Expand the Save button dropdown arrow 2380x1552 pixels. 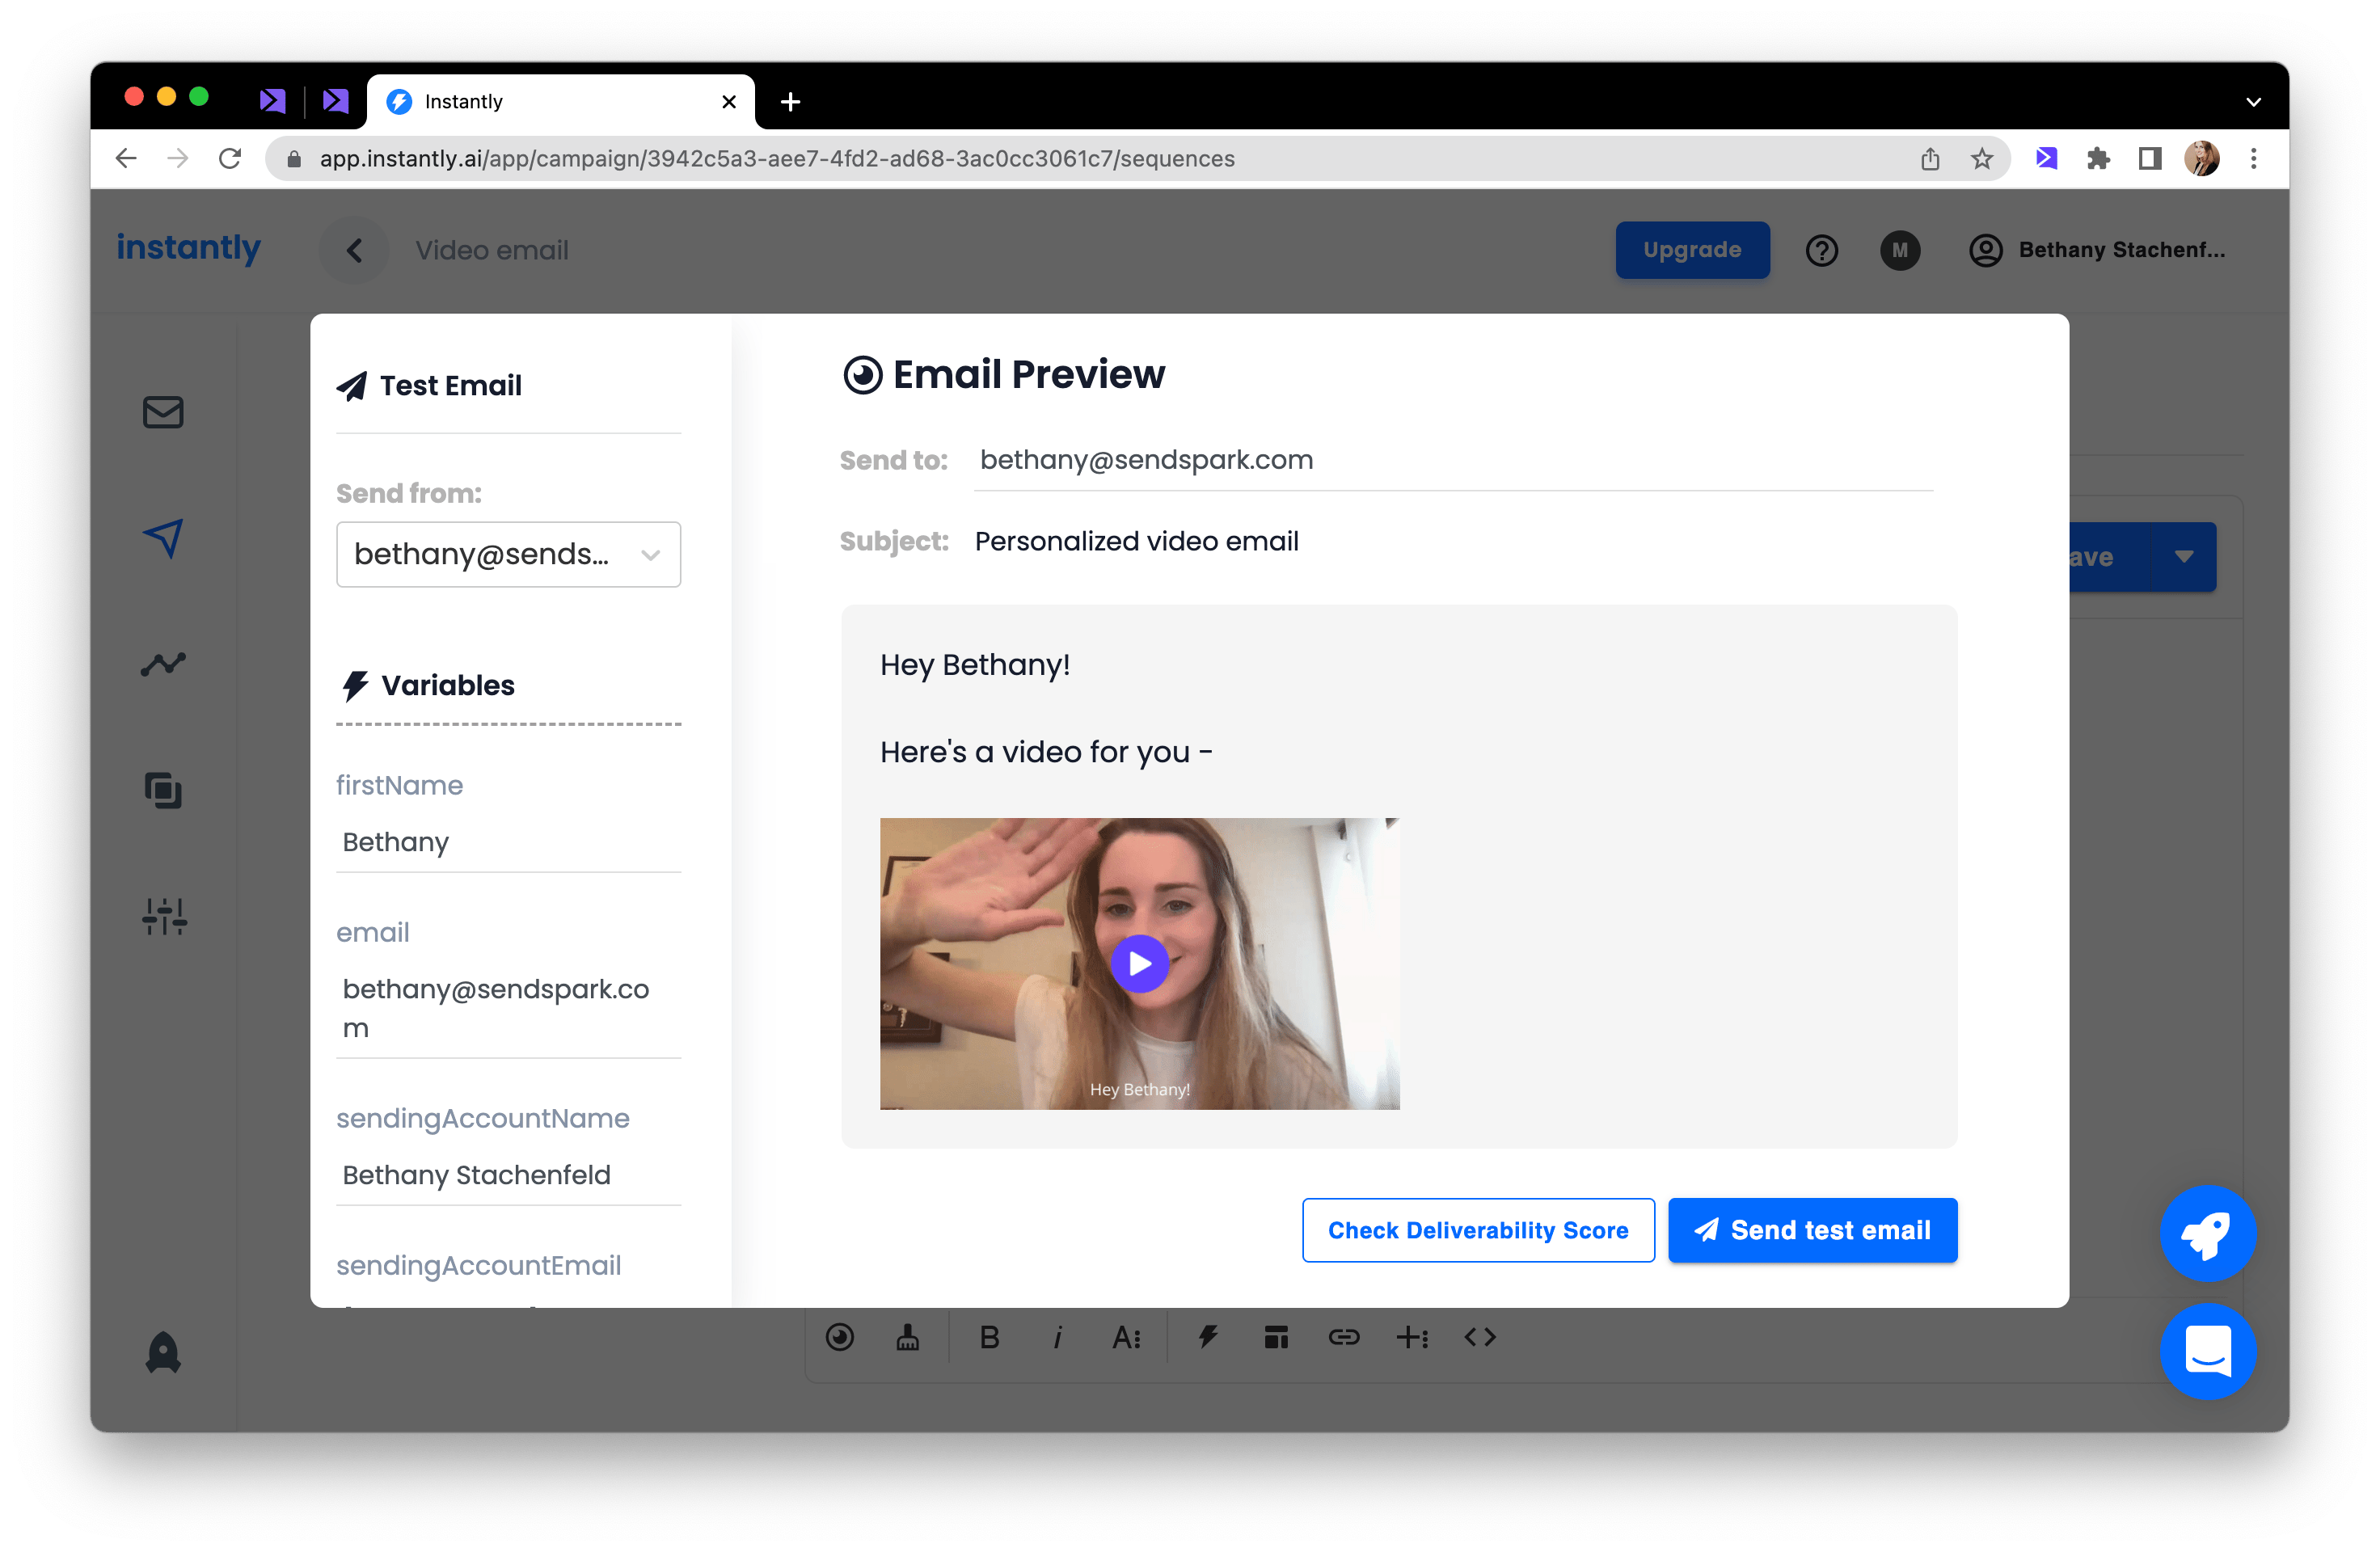click(x=2183, y=557)
